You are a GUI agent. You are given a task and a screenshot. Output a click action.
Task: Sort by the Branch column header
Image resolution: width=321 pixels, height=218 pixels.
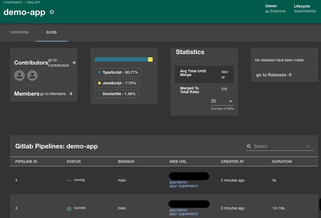[x=126, y=161]
